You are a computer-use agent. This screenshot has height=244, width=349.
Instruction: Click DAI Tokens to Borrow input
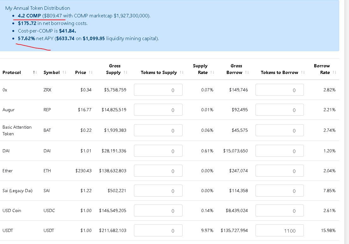point(280,151)
